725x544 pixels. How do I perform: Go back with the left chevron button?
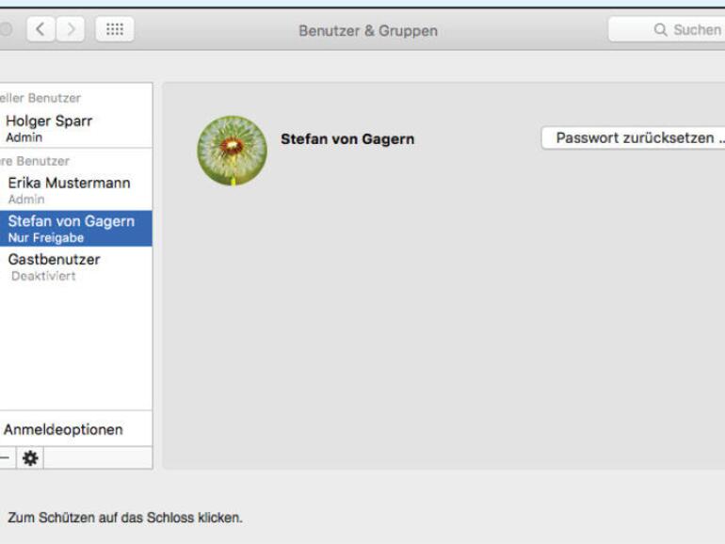[x=41, y=29]
